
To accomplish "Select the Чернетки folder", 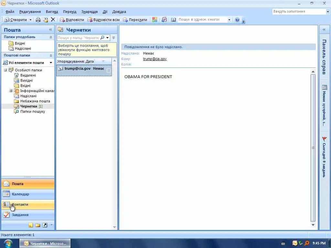I will click(x=28, y=106).
